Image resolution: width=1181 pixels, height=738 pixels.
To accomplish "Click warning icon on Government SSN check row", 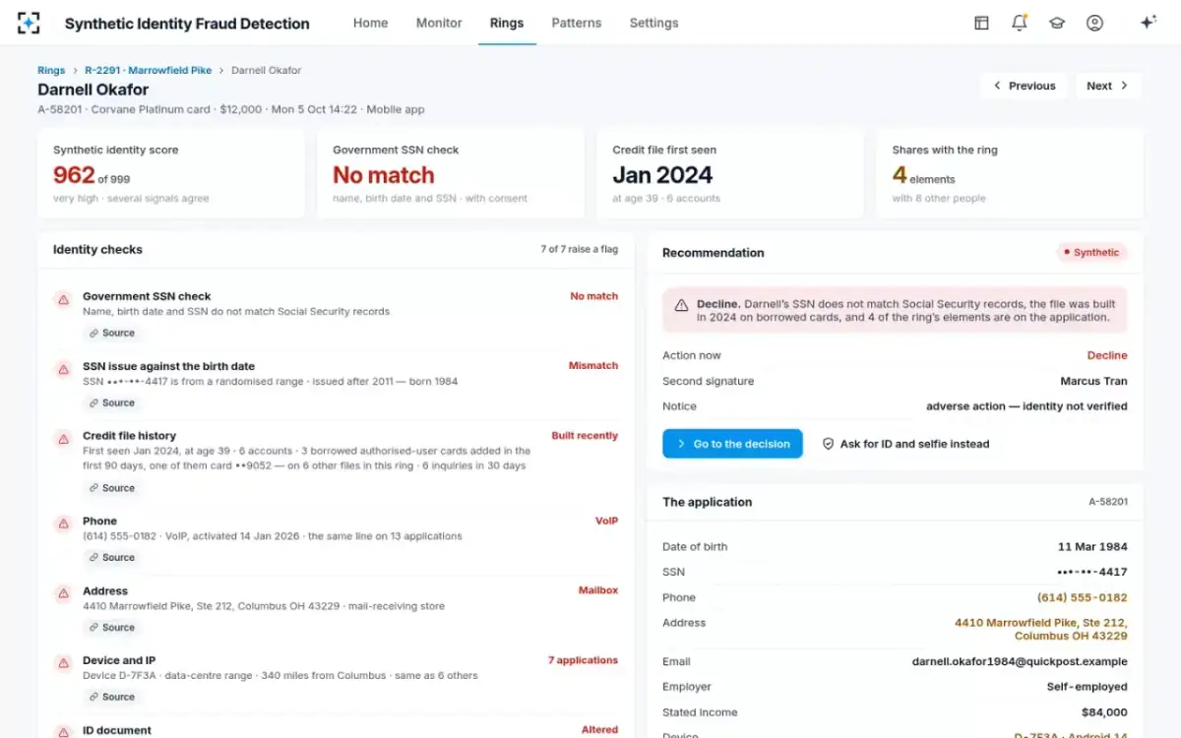I will pyautogui.click(x=63, y=299).
